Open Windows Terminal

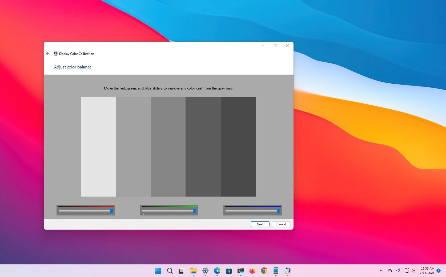(240, 271)
